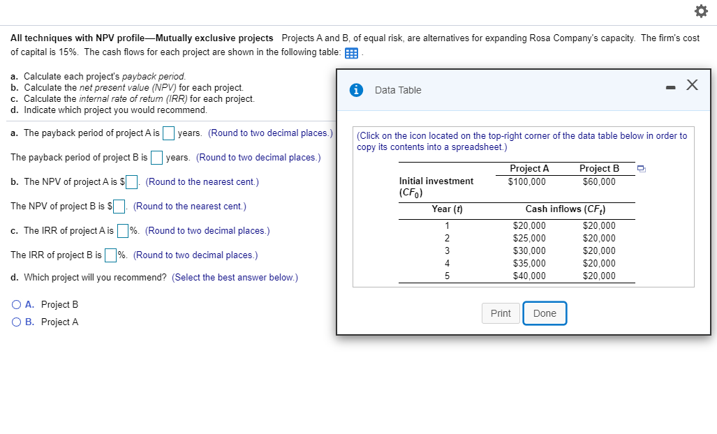The image size is (717, 434).
Task: Select answer choice B, Project A
Action: (15, 322)
